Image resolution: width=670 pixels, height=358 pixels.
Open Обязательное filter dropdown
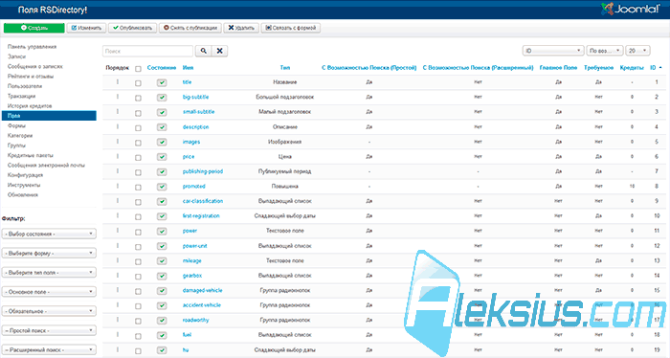tap(49, 311)
